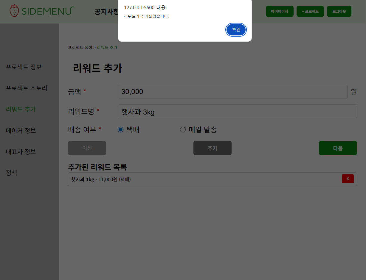Image resolution: width=366 pixels, height=280 pixels.
Task: View the 정책 sidebar item
Action: pos(11,173)
